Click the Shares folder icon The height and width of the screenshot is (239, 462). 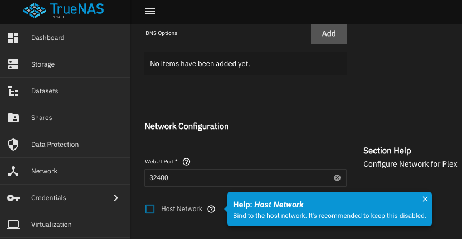click(13, 118)
